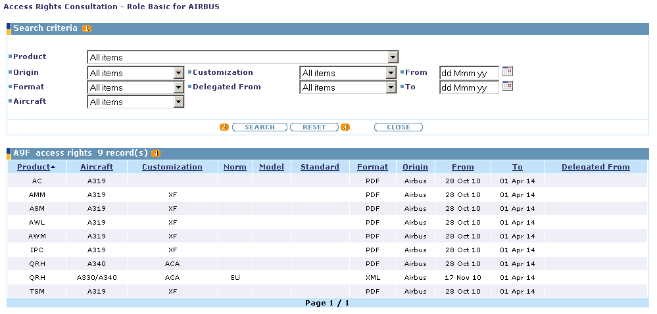Screen dimensions: 657x314
Task: Click the From date input field
Action: pyautogui.click(x=470, y=73)
